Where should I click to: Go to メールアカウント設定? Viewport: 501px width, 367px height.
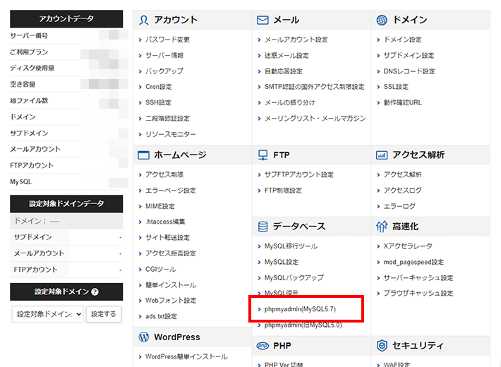tap(296, 40)
